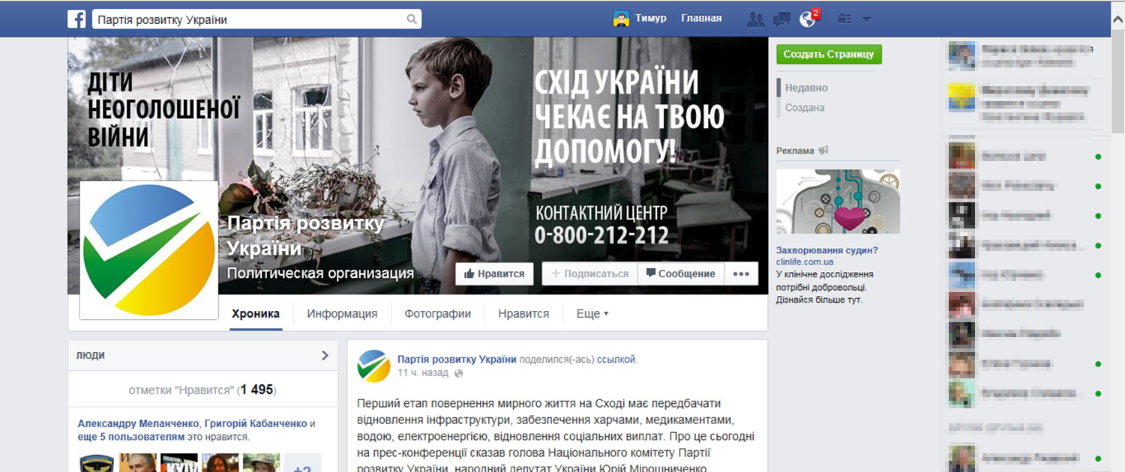Click the Создать Страницу button

point(829,55)
